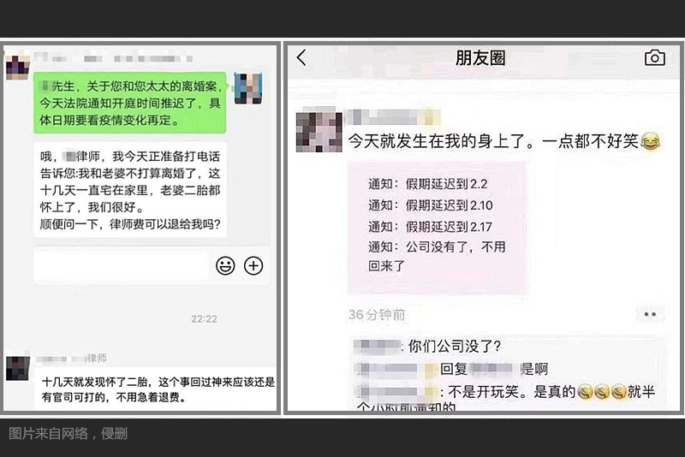Click the 36分钟前 timestamp

coord(377,314)
